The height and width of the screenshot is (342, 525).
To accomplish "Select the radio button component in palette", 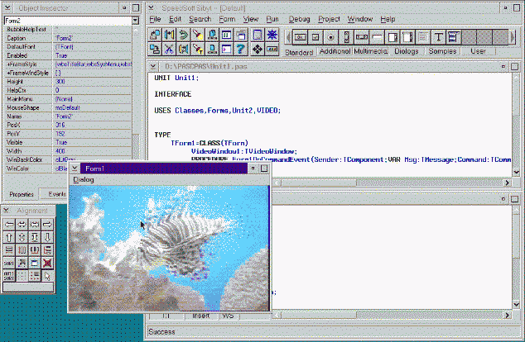I will pyautogui.click(x=330, y=37).
